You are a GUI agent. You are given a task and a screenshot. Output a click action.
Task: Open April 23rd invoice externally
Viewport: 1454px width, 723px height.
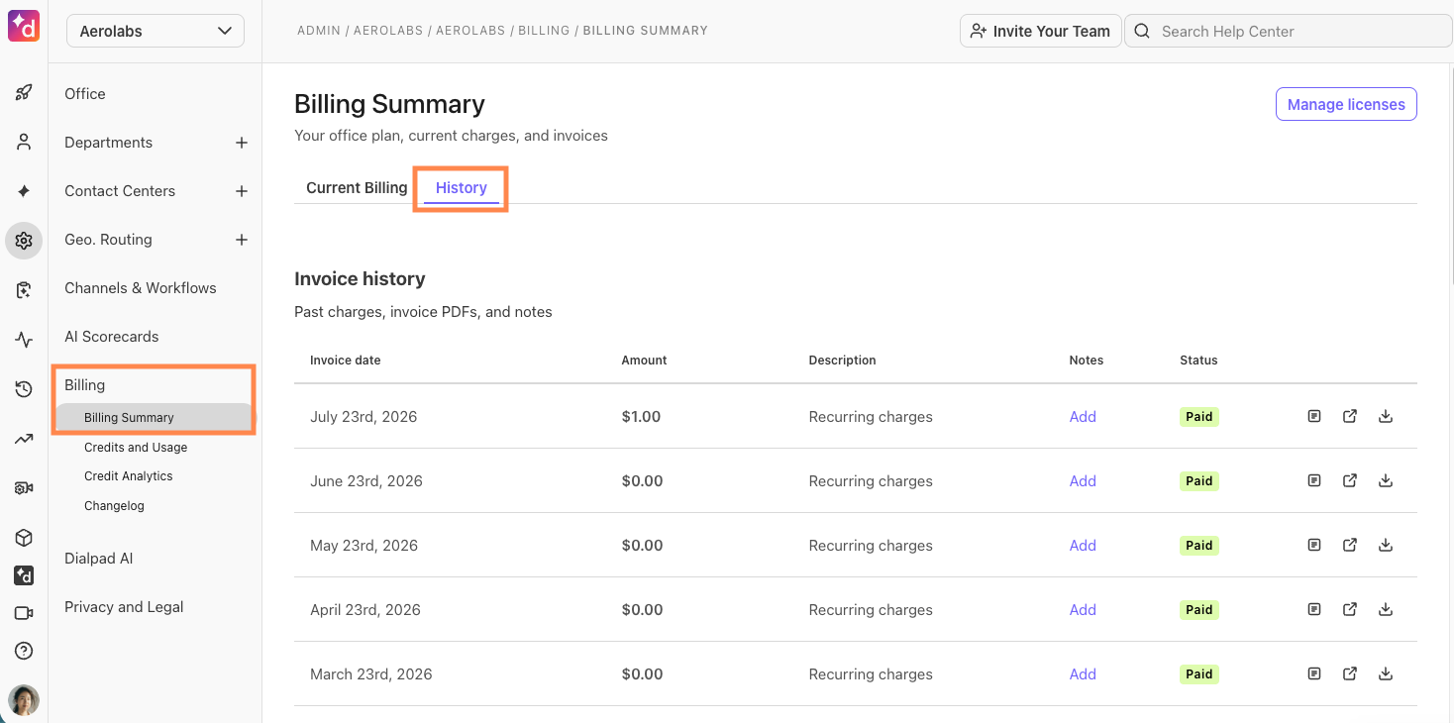tap(1350, 609)
